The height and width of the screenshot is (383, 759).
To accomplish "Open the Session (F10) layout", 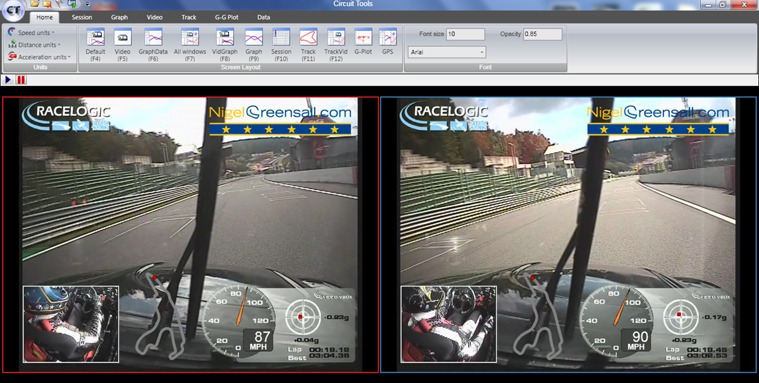I will (281, 38).
